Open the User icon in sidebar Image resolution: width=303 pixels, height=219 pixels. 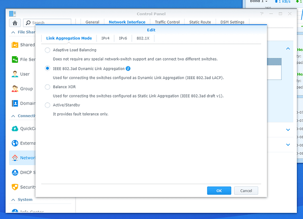click(15, 74)
